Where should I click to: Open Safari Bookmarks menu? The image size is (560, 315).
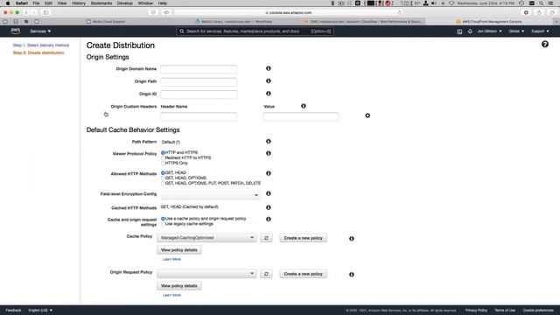point(101,3)
